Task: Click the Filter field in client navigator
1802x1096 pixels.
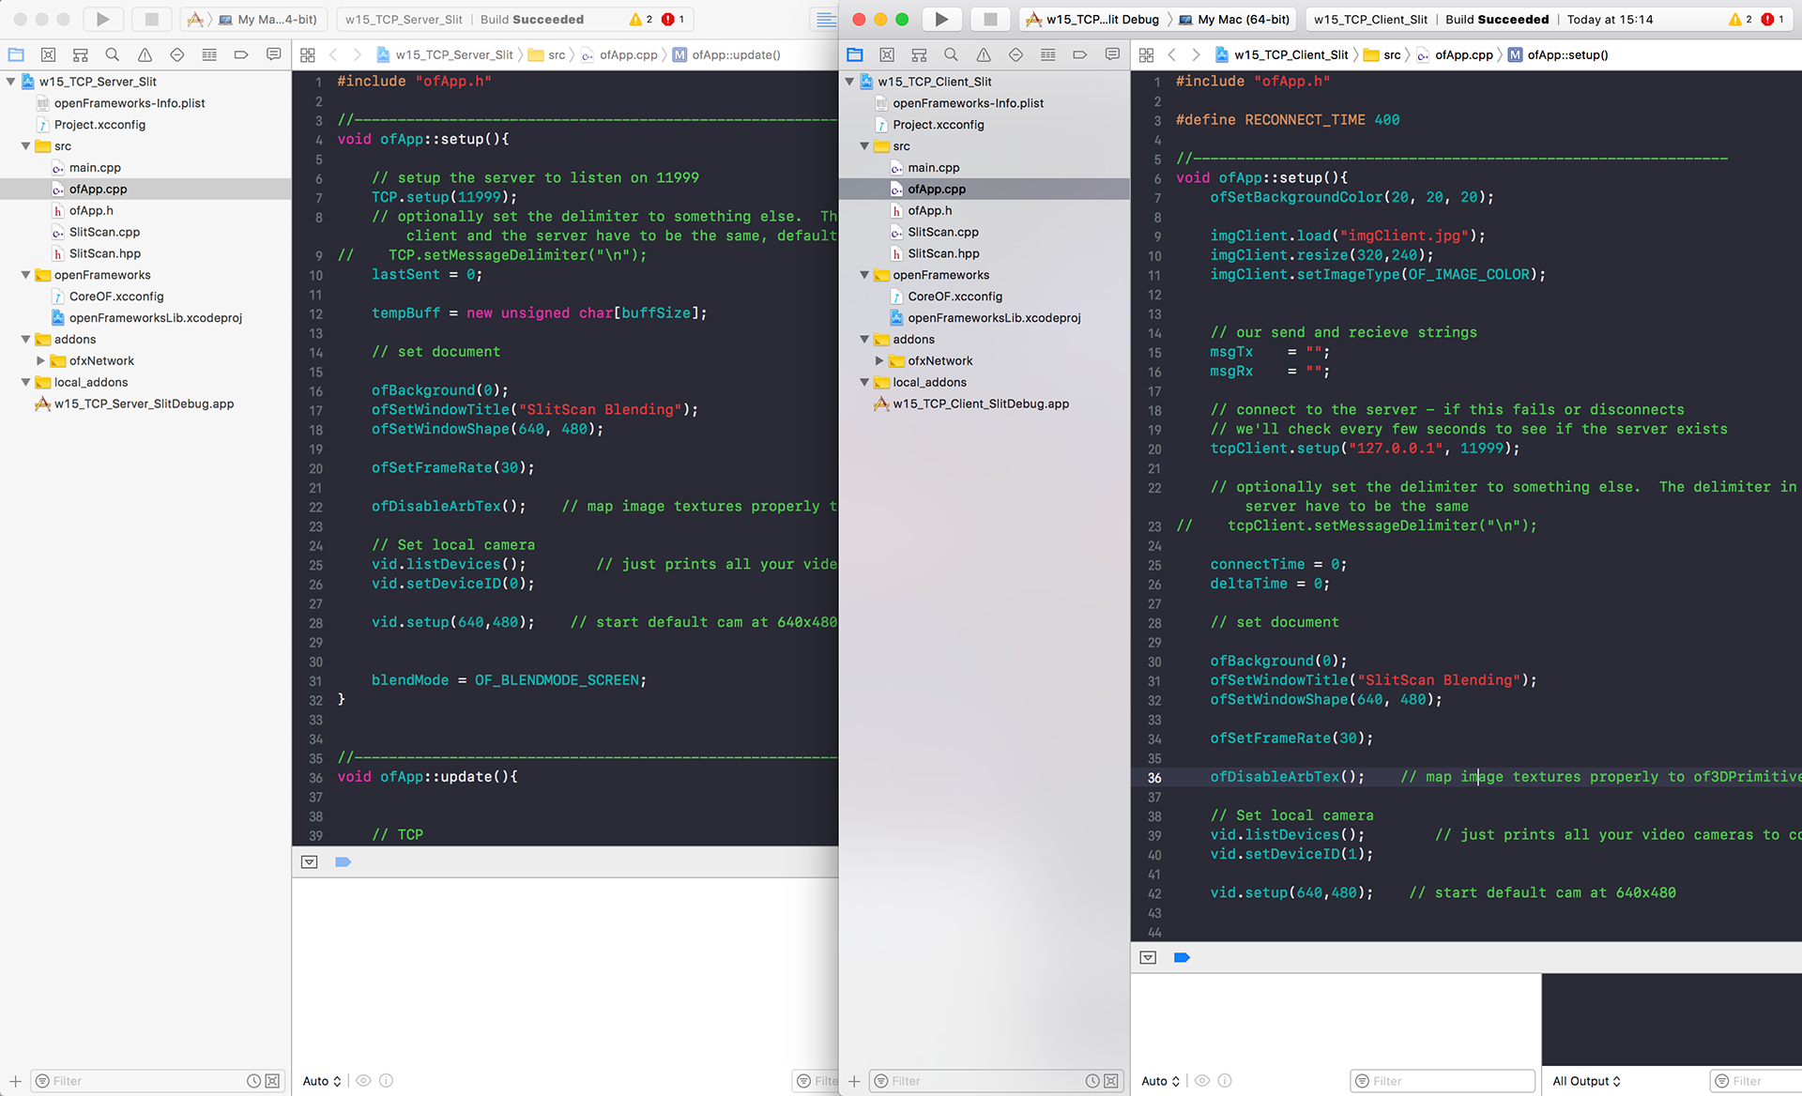Action: [x=976, y=1081]
